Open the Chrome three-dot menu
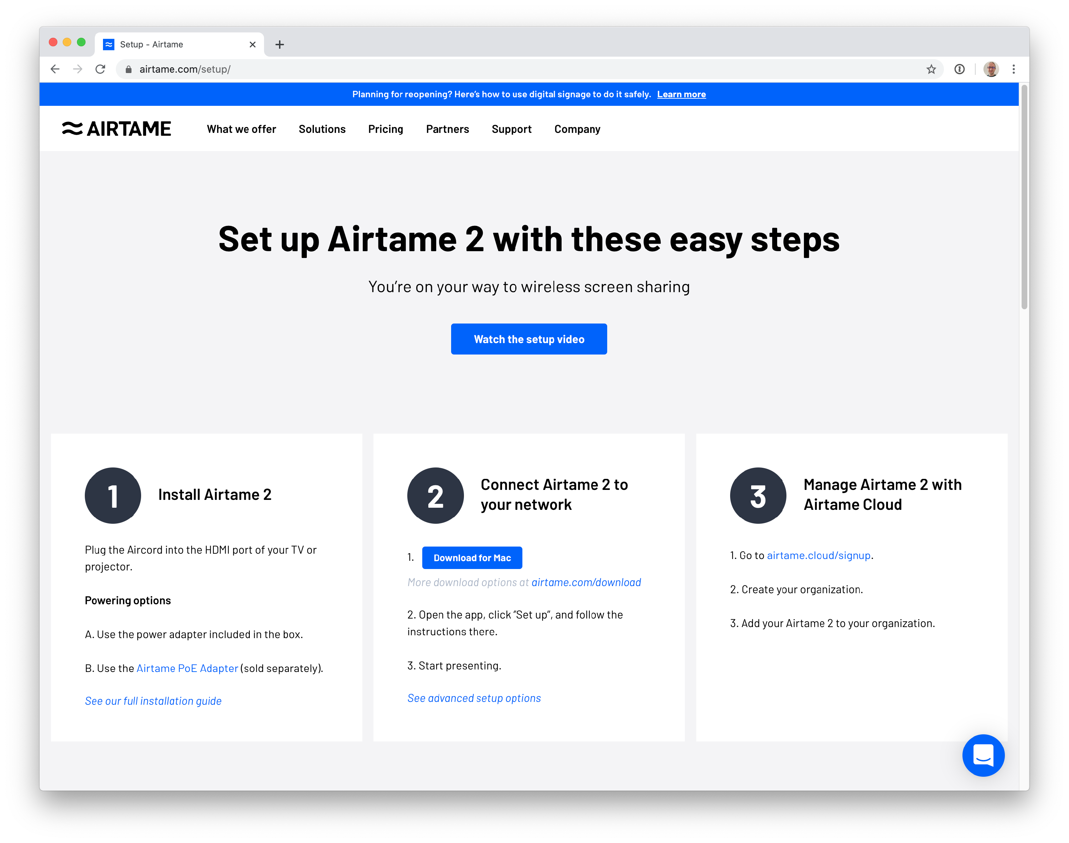This screenshot has width=1069, height=843. pyautogui.click(x=1013, y=69)
